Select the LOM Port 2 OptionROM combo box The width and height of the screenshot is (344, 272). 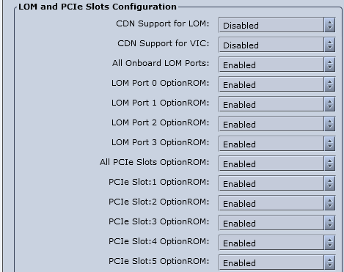point(277,124)
